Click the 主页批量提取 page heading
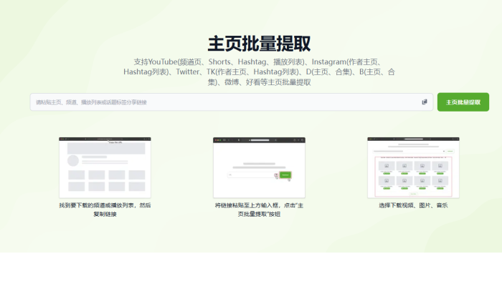 pos(259,43)
